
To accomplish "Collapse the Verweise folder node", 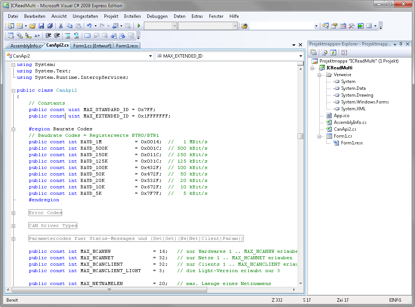I will click(320, 75).
